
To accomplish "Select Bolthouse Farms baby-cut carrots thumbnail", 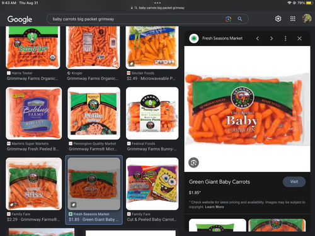I will [x=34, y=113].
